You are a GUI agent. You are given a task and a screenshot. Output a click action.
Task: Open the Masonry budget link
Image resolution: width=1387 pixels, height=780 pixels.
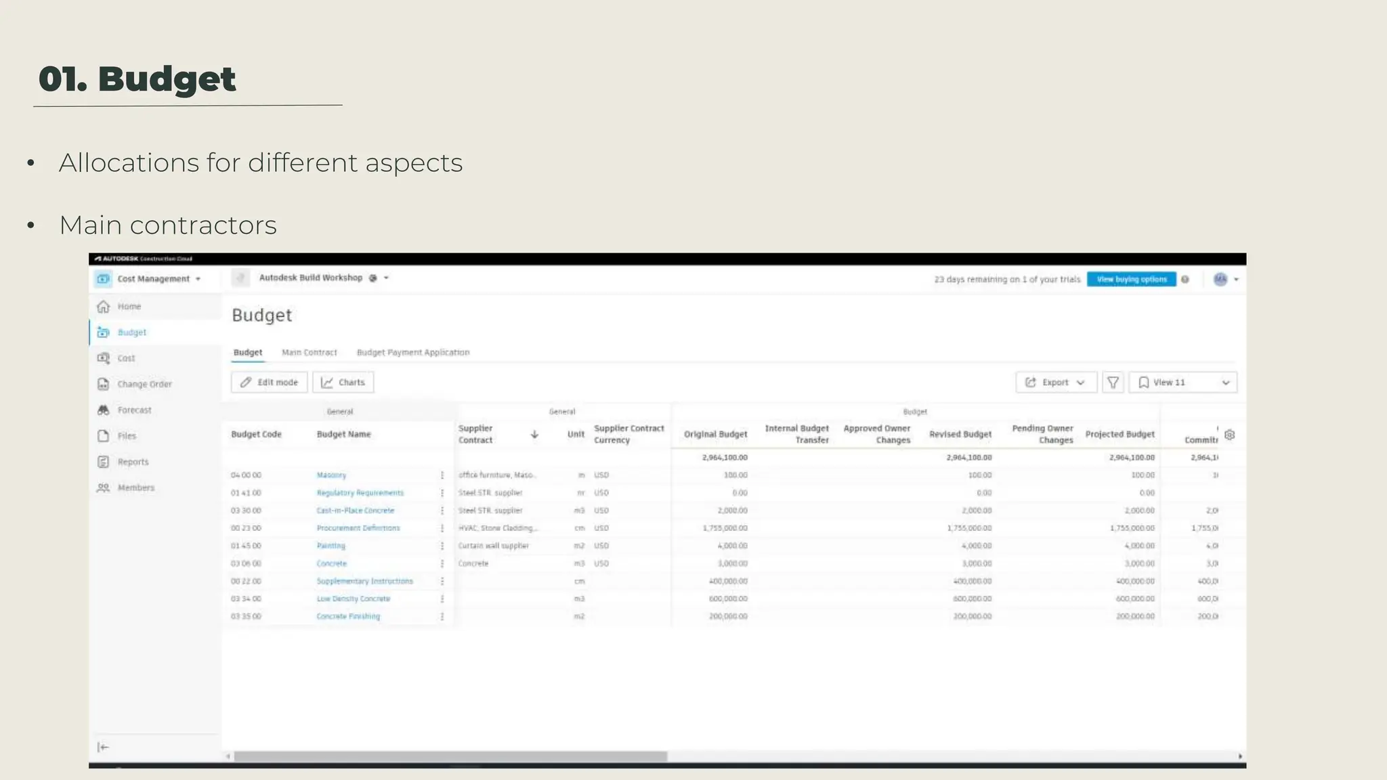[x=331, y=475]
